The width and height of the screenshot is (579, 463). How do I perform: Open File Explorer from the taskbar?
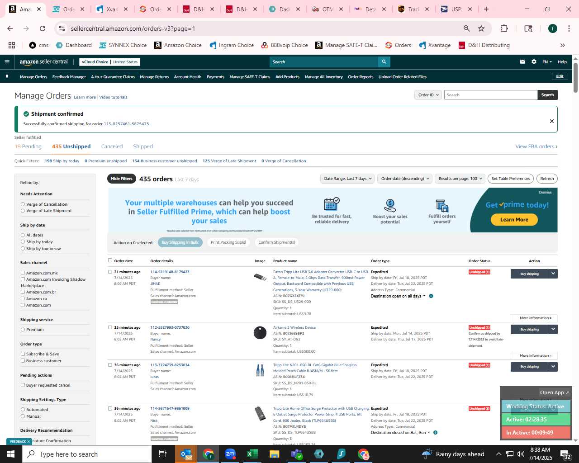[x=275, y=454]
